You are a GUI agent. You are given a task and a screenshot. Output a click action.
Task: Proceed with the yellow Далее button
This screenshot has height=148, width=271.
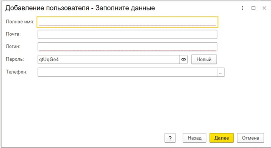222,138
